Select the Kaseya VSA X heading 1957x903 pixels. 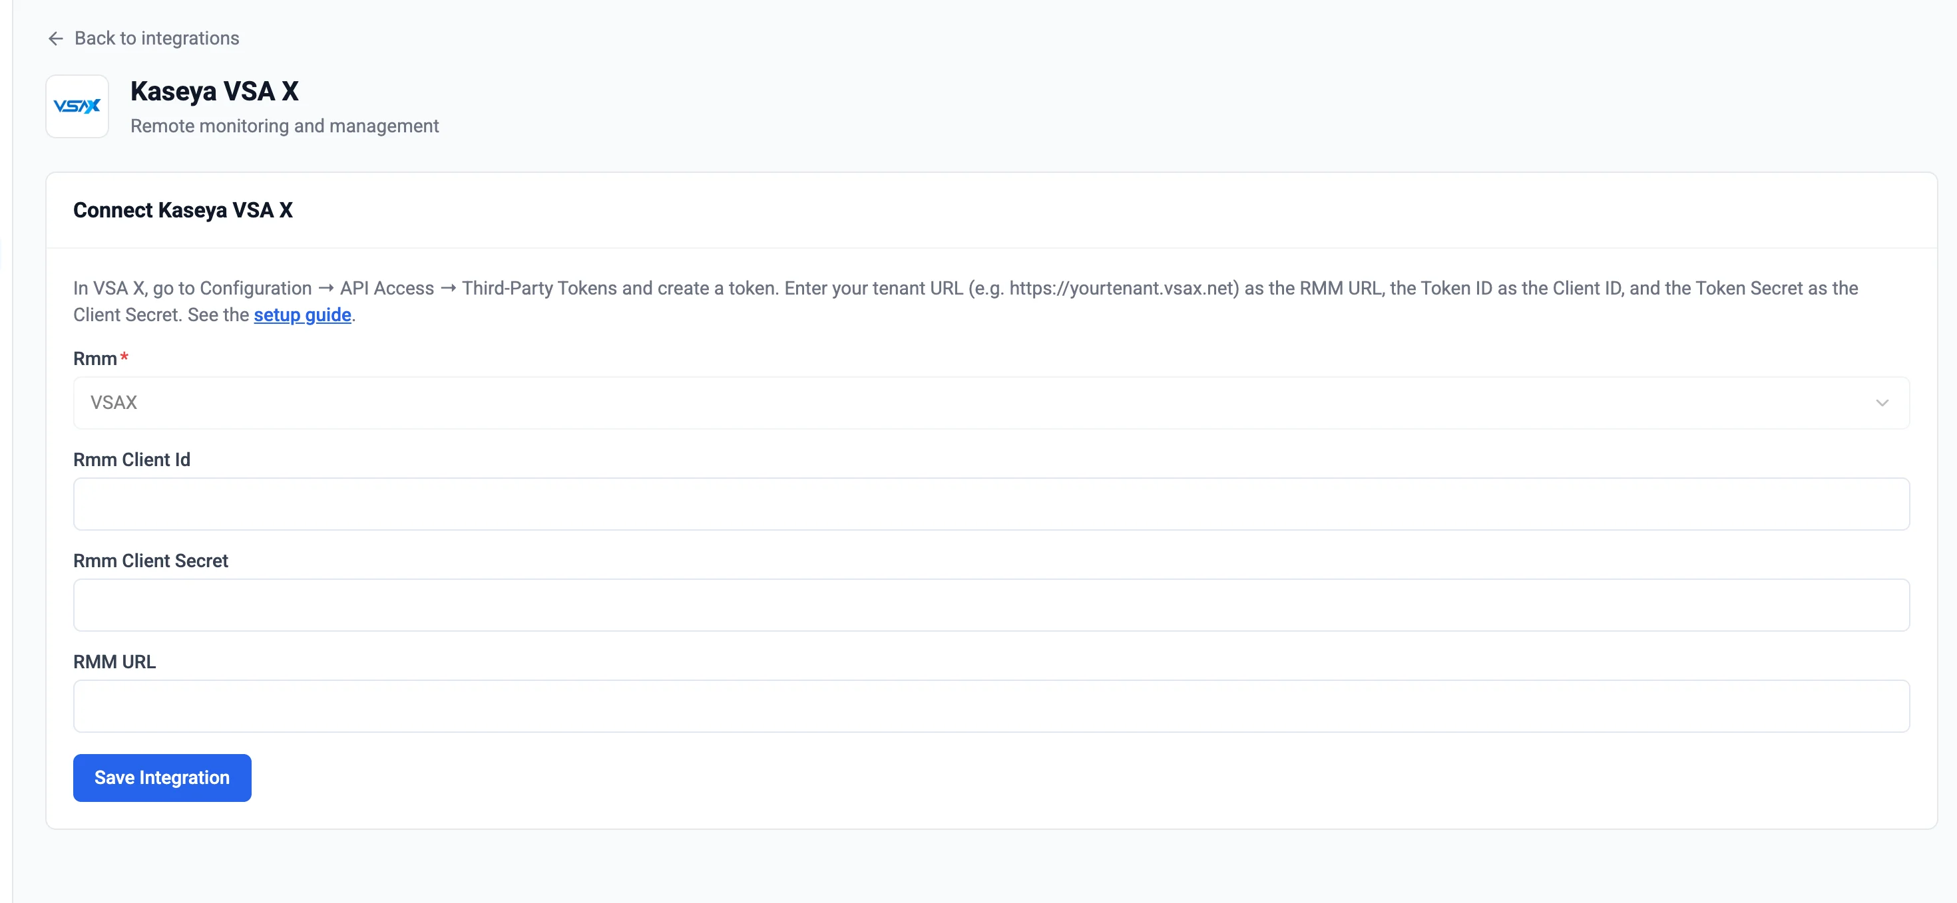pos(214,91)
